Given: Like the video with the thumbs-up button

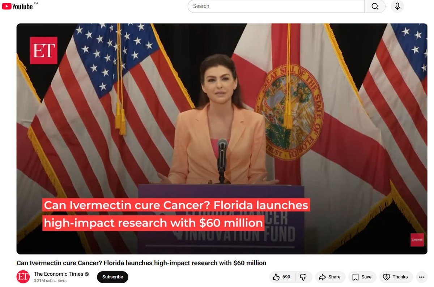Looking at the screenshot, I should (x=282, y=277).
